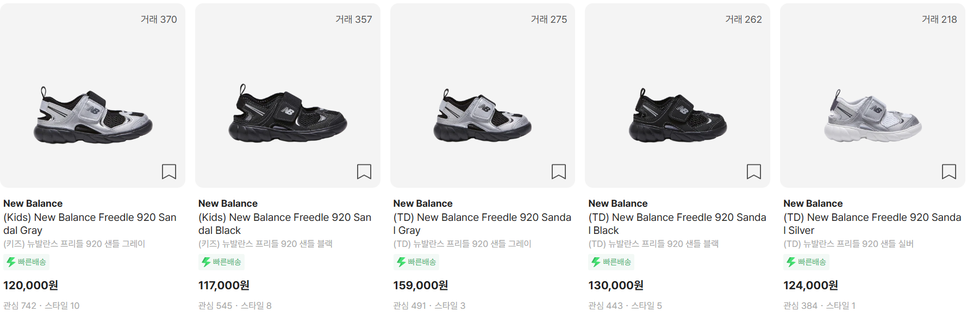
Task: Open the (TD) Freedle 920 Sandal Silver product page
Action: tap(870, 224)
